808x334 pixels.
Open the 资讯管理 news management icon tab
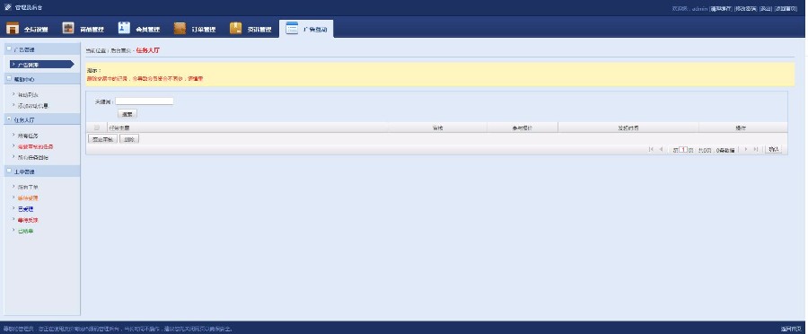(250, 29)
